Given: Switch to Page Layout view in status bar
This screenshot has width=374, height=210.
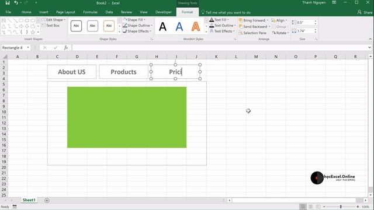Looking at the screenshot, I should coord(310,206).
